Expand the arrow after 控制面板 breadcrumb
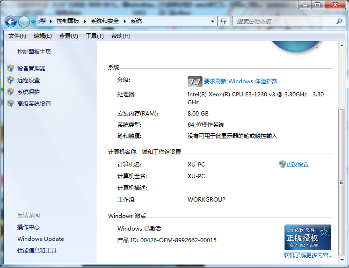349x268 pixels. 85,22
